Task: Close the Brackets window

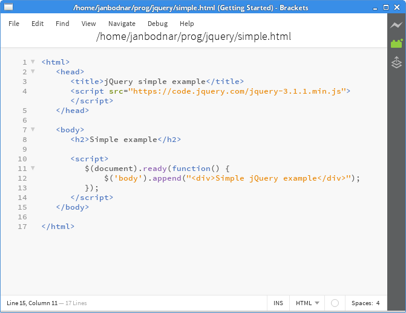Action: point(397,7)
